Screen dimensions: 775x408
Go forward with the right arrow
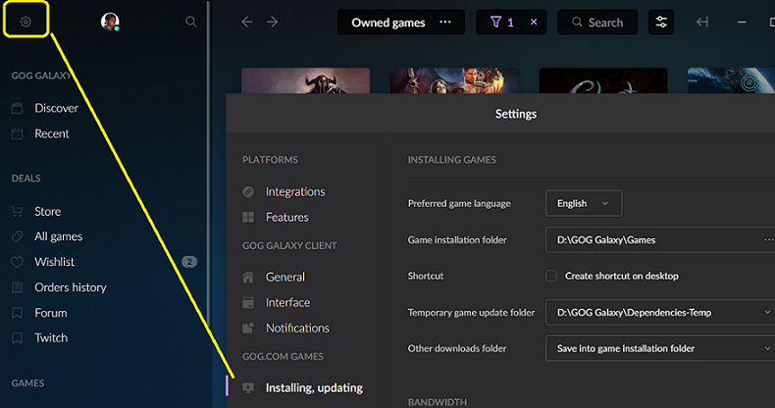(x=273, y=22)
